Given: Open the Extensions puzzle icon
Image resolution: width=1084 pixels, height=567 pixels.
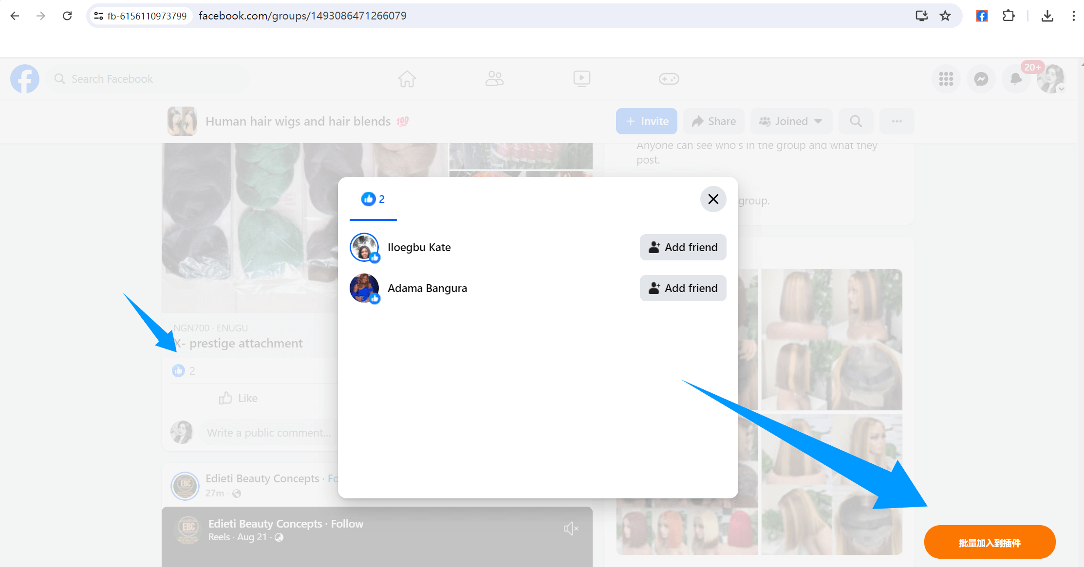Looking at the screenshot, I should pyautogui.click(x=1009, y=16).
